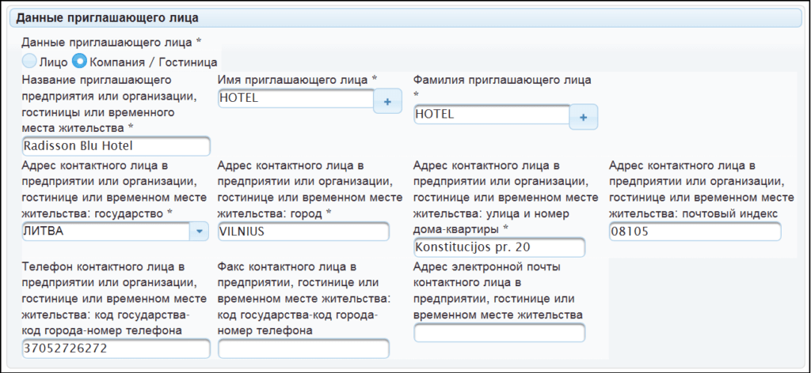Click the ЛИТВА country combo box text
The width and height of the screenshot is (811, 373).
105,232
